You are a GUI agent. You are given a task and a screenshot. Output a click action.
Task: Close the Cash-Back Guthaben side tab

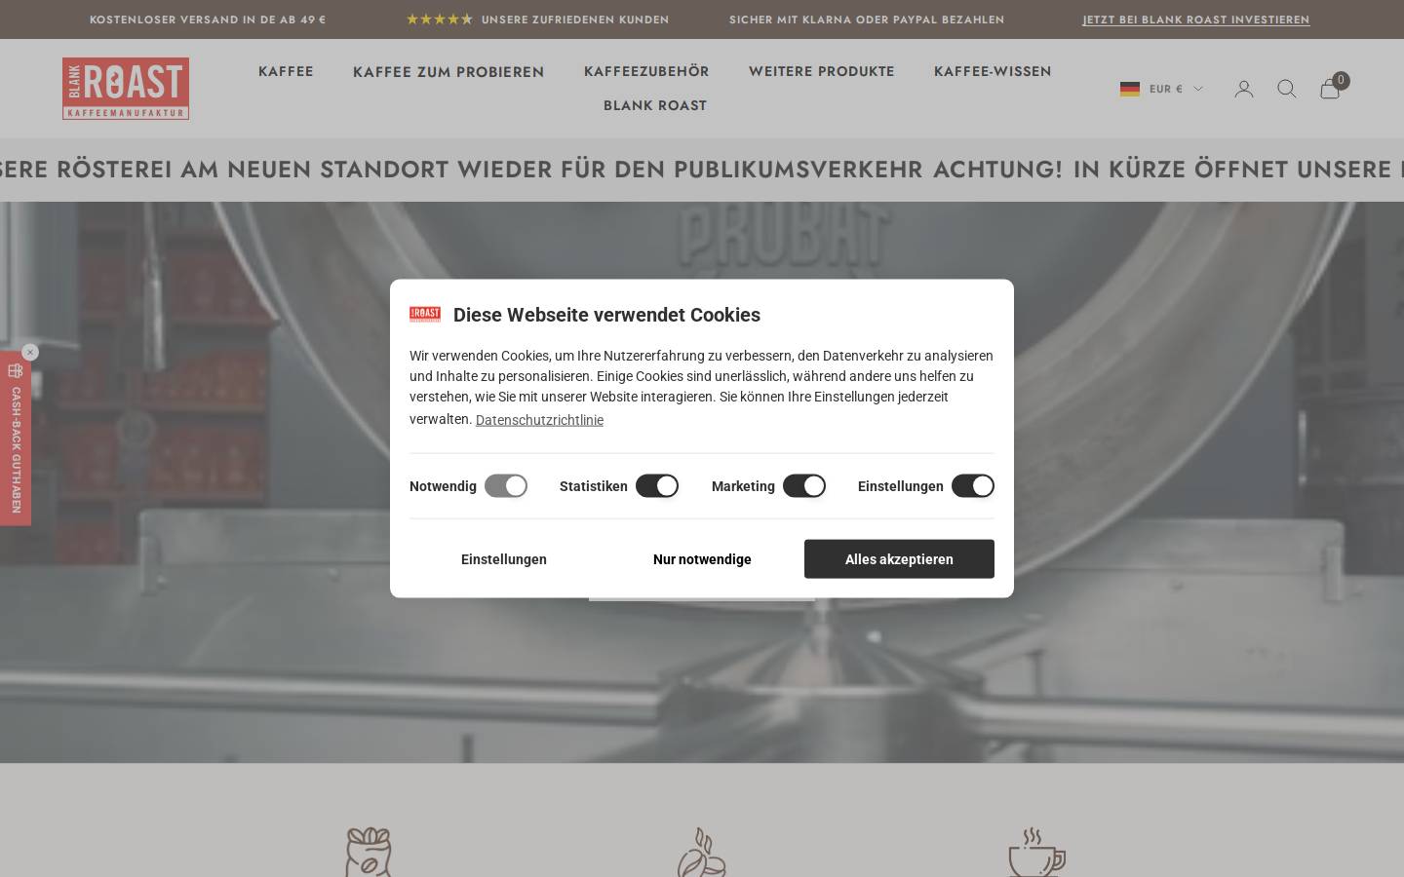point(30,352)
